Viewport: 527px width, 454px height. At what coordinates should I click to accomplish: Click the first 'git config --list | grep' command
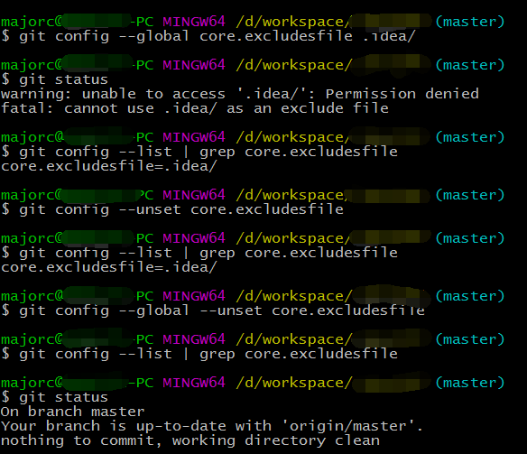(208, 153)
